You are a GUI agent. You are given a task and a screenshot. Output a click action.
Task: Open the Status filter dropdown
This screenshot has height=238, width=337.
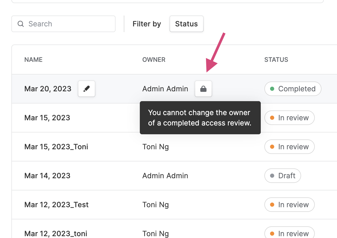pyautogui.click(x=186, y=24)
